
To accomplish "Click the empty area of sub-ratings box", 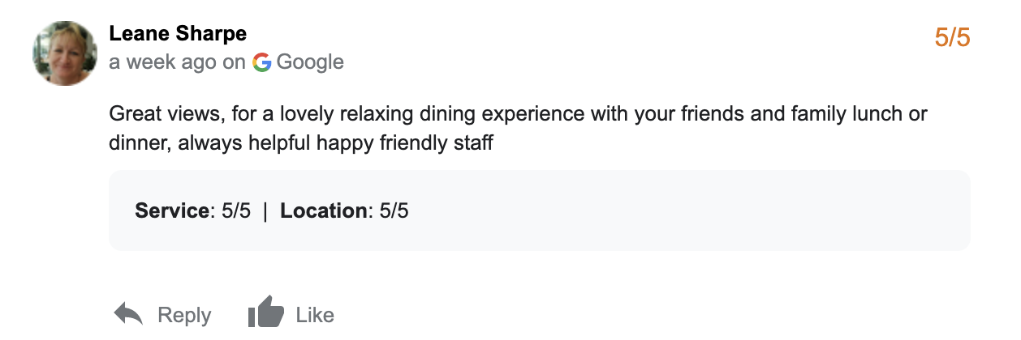I will (690, 211).
